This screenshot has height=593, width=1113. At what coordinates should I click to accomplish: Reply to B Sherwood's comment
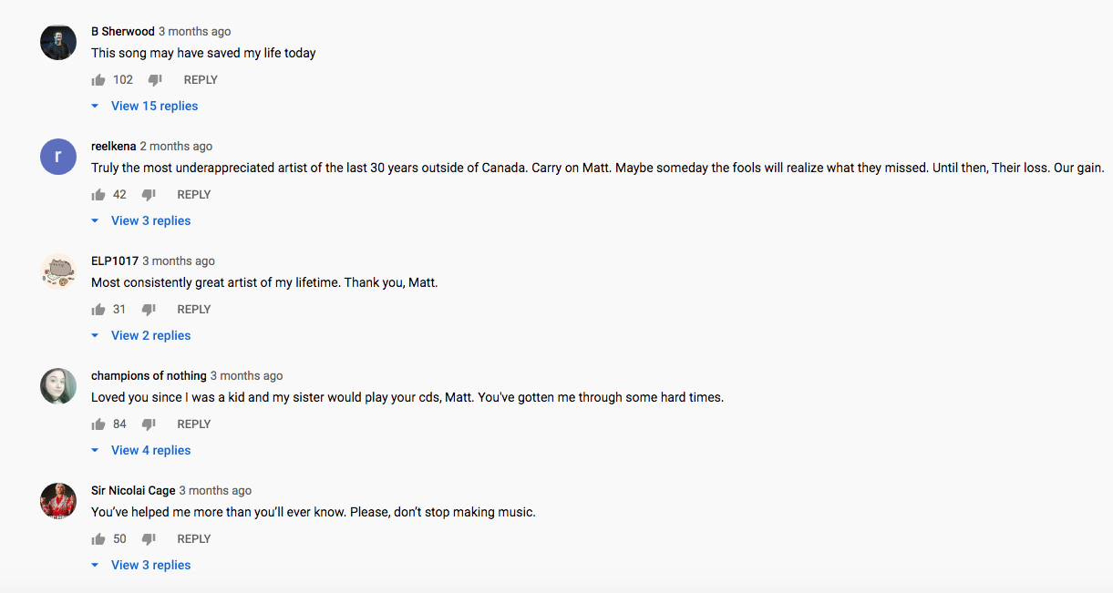click(x=201, y=80)
